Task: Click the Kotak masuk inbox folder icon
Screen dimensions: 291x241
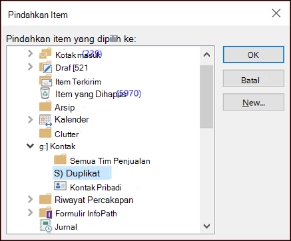Action: [45, 53]
